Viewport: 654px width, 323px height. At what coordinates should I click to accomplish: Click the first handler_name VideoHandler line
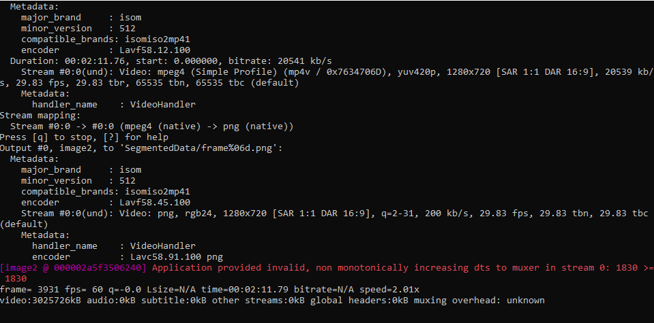(113, 105)
